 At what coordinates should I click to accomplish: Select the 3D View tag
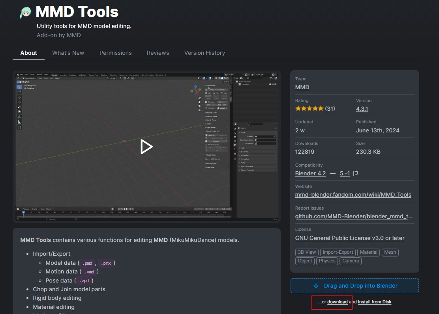307,252
